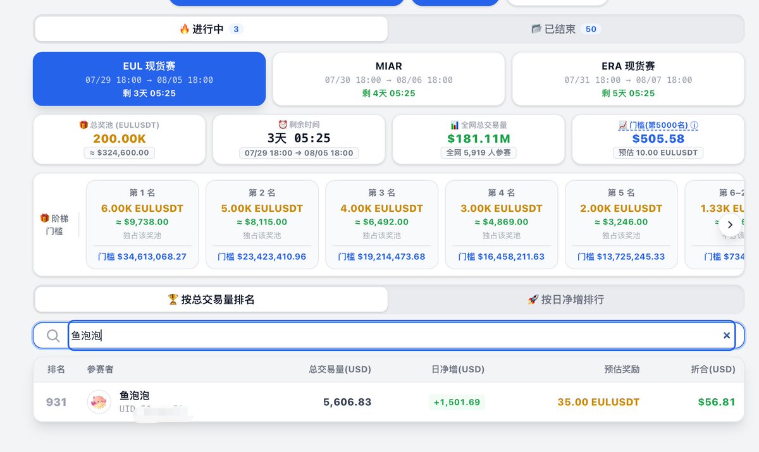Click the 门槛 $34,613,068.27 value
The width and height of the screenshot is (759, 452).
click(142, 257)
